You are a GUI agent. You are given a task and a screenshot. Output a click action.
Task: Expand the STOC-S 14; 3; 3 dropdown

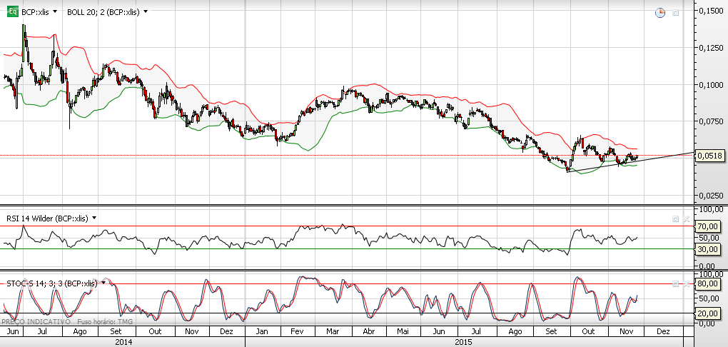[103, 283]
